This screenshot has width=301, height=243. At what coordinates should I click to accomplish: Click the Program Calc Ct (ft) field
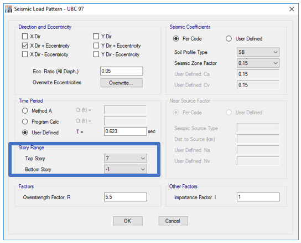pos(126,120)
